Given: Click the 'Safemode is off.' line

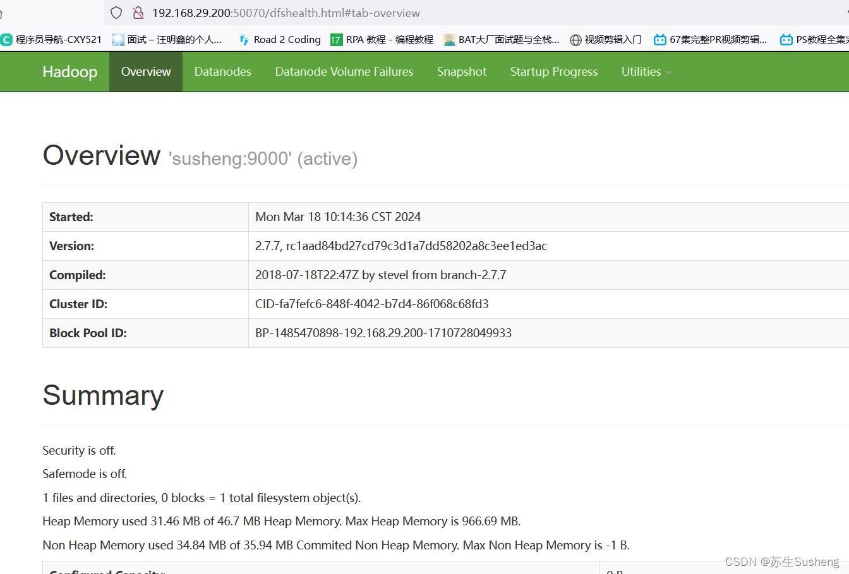Looking at the screenshot, I should [85, 474].
